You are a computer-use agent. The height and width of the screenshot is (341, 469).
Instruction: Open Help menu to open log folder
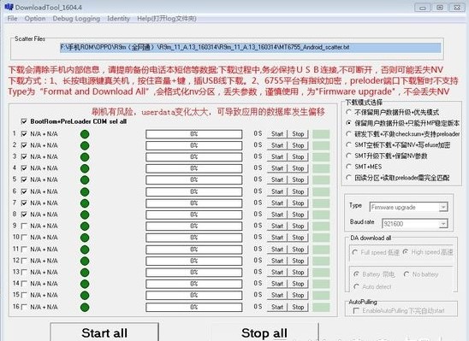pos(167,19)
